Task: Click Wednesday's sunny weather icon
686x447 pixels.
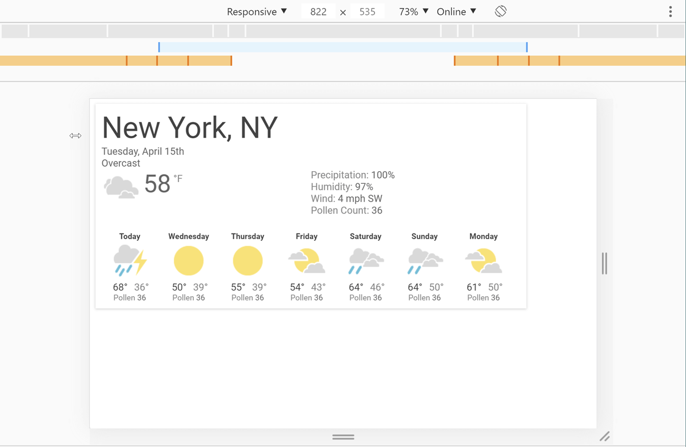Action: tap(189, 261)
